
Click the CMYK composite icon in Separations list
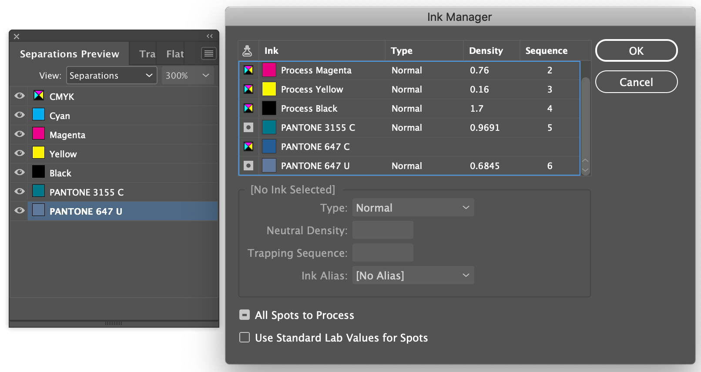click(39, 95)
